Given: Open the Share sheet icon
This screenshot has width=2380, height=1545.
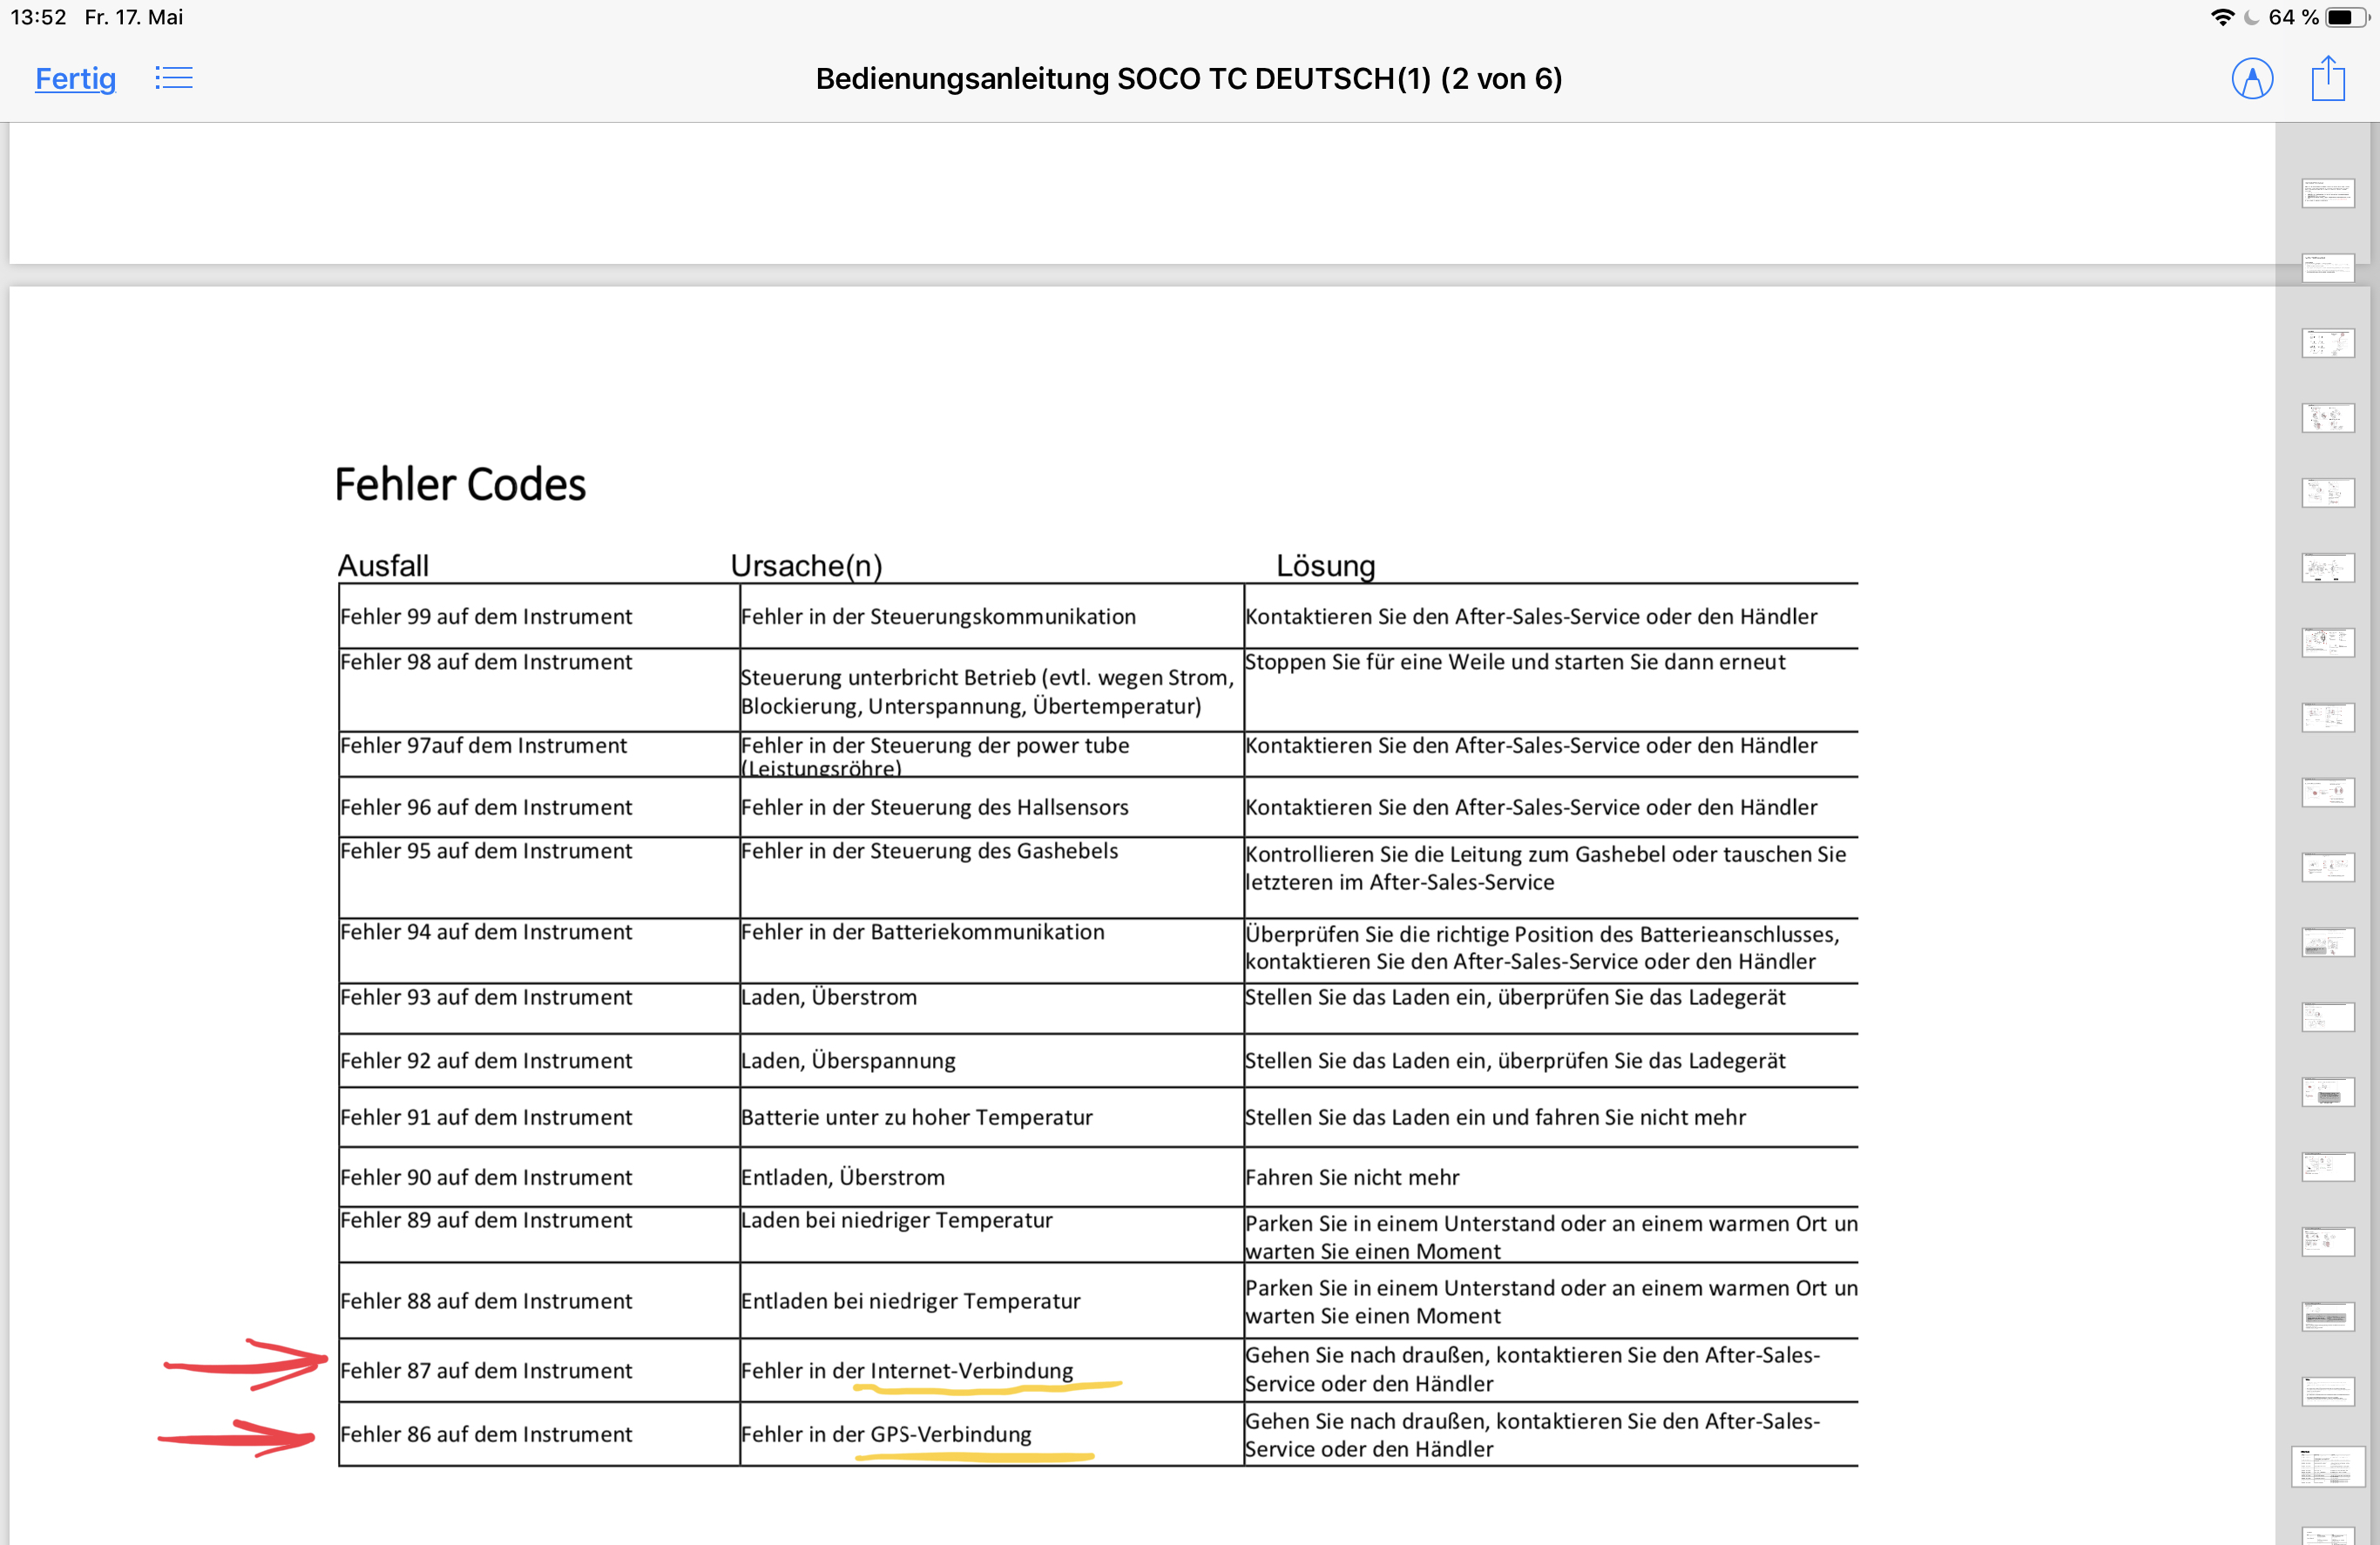Looking at the screenshot, I should click(2328, 78).
